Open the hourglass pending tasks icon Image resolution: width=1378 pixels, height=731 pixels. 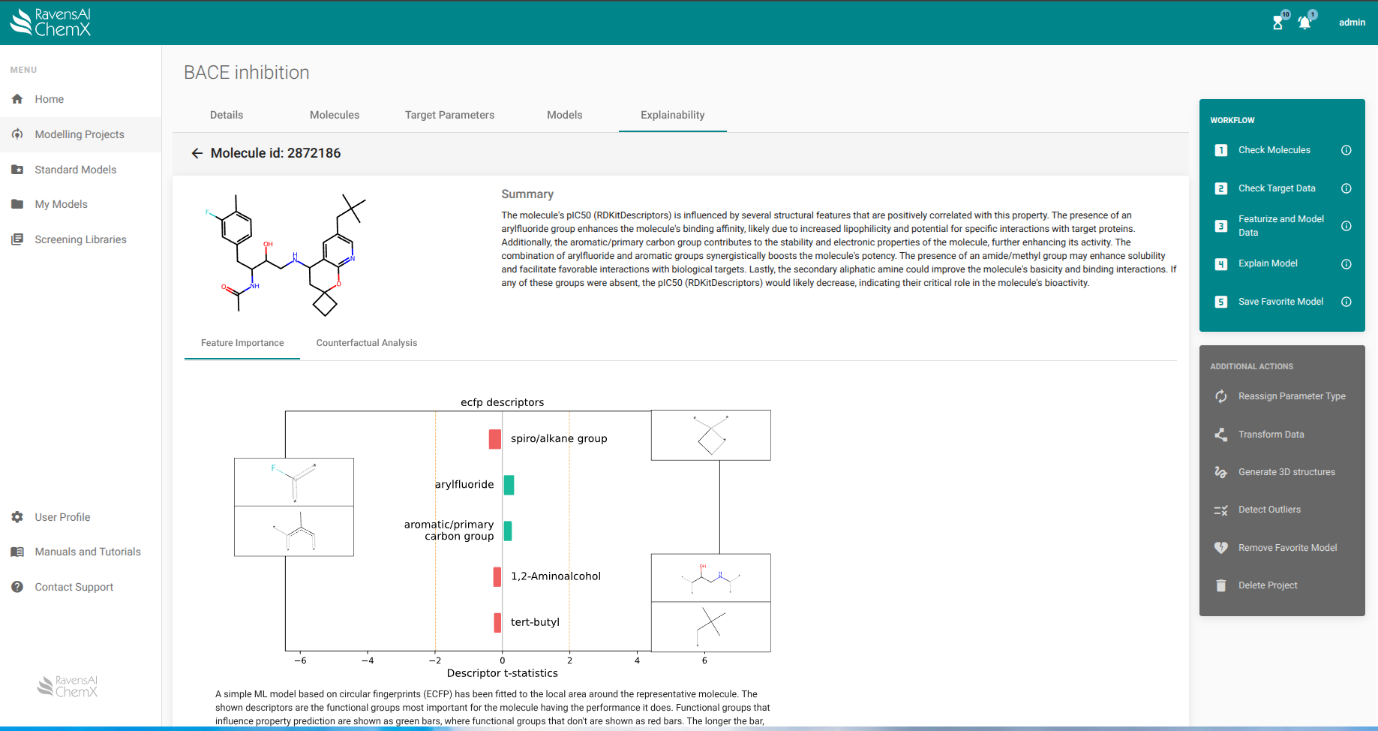(x=1277, y=23)
